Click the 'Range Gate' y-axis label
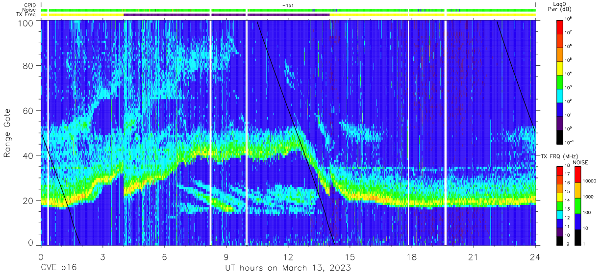Screen dimensions: 602x278 (x=7, y=133)
